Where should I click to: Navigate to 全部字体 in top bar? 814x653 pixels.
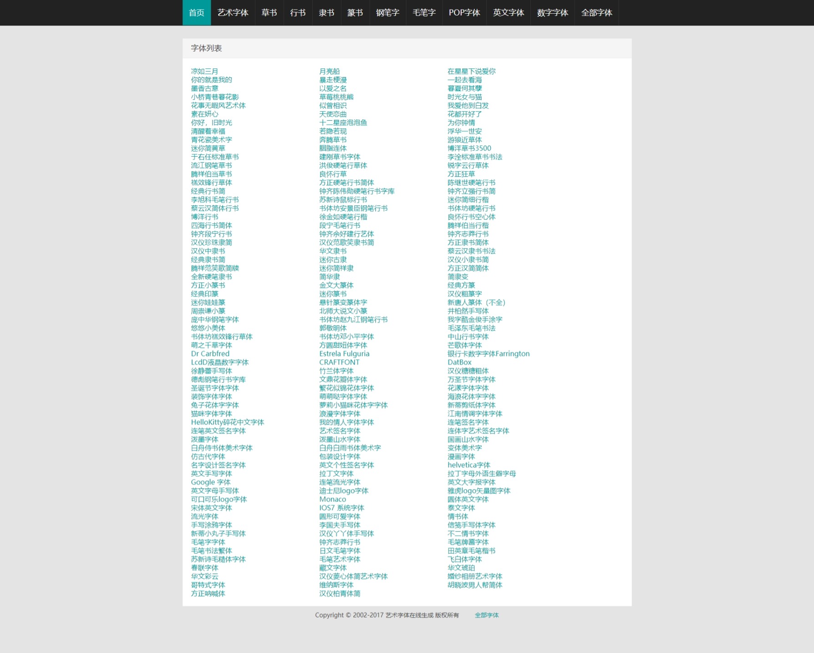(596, 13)
